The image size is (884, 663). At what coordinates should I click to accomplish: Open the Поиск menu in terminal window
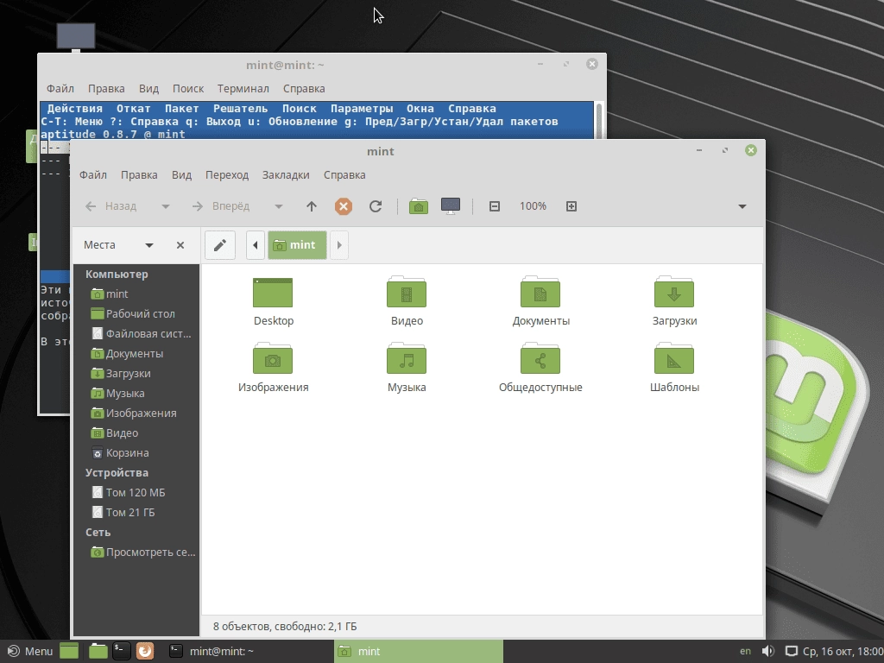[x=188, y=89]
